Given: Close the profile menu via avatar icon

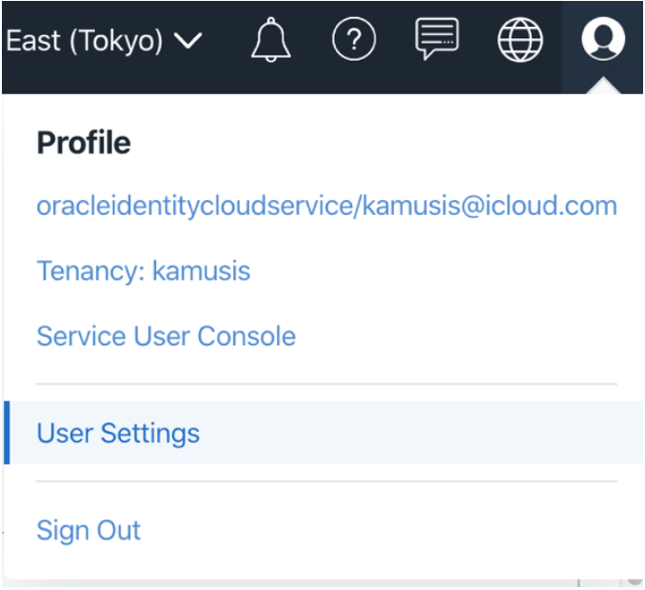Looking at the screenshot, I should [x=603, y=40].
